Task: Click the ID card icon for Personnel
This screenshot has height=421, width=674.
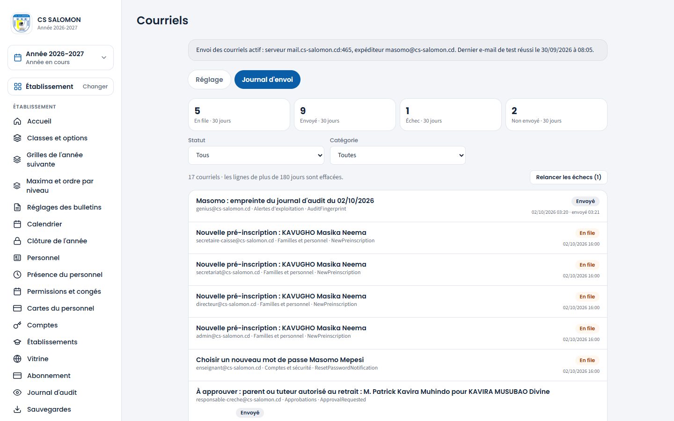Action: point(17,258)
